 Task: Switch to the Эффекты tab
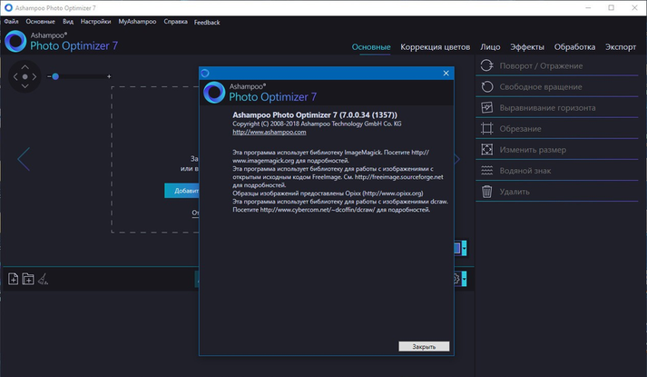pos(527,47)
